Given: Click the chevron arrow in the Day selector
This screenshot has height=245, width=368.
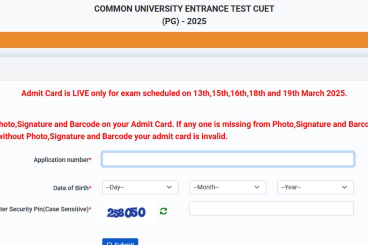Looking at the screenshot, I should click(x=169, y=187).
